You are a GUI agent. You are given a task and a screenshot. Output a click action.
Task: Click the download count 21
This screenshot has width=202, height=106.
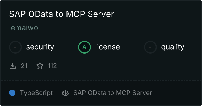(x=24, y=66)
